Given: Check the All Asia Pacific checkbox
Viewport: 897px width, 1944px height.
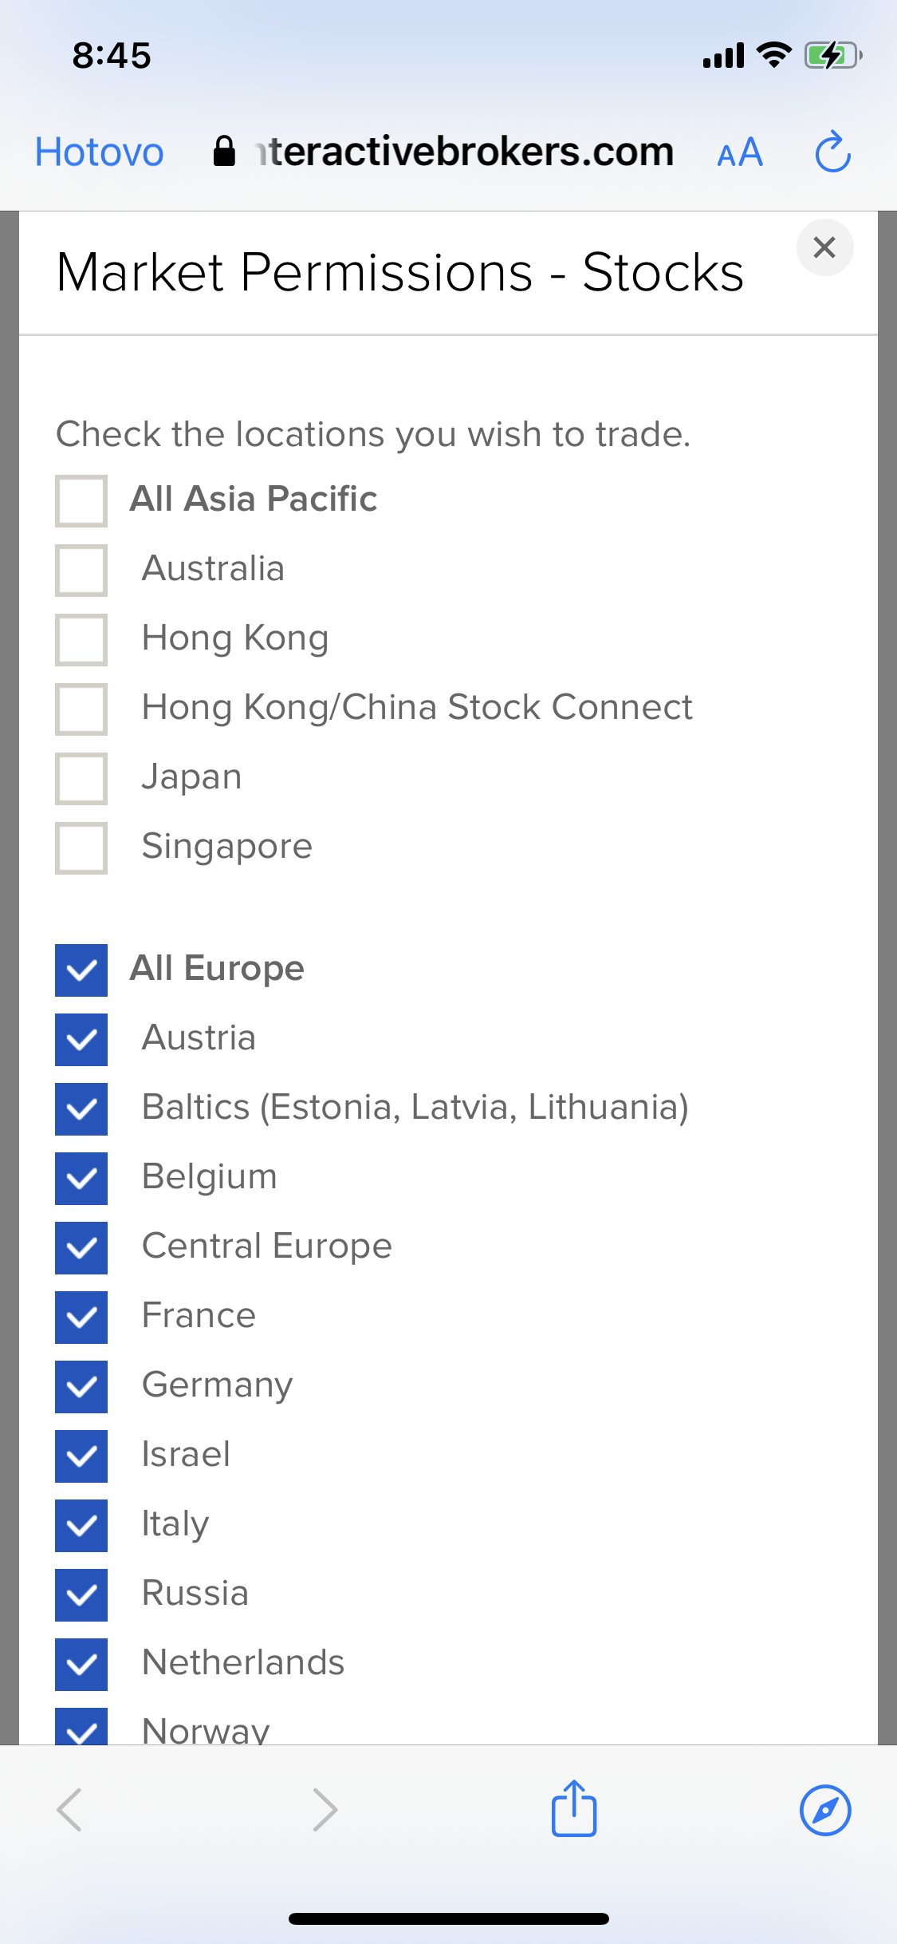Looking at the screenshot, I should click(81, 501).
